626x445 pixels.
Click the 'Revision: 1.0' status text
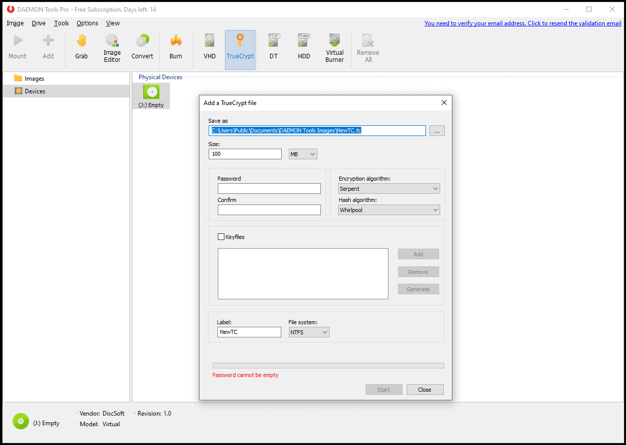(155, 414)
